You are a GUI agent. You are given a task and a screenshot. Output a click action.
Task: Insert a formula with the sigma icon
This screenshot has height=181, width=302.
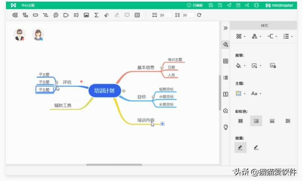tap(96, 15)
